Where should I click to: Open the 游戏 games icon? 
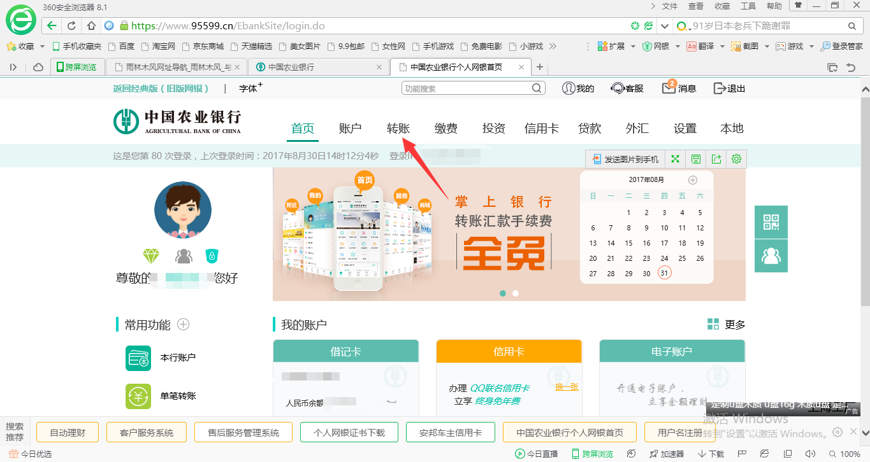tap(781, 46)
